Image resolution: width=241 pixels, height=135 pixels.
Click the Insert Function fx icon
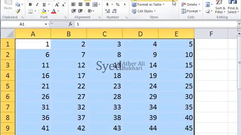point(70,24)
